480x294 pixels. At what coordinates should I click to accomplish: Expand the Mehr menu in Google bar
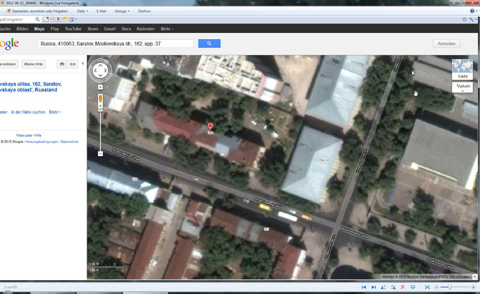coord(167,28)
